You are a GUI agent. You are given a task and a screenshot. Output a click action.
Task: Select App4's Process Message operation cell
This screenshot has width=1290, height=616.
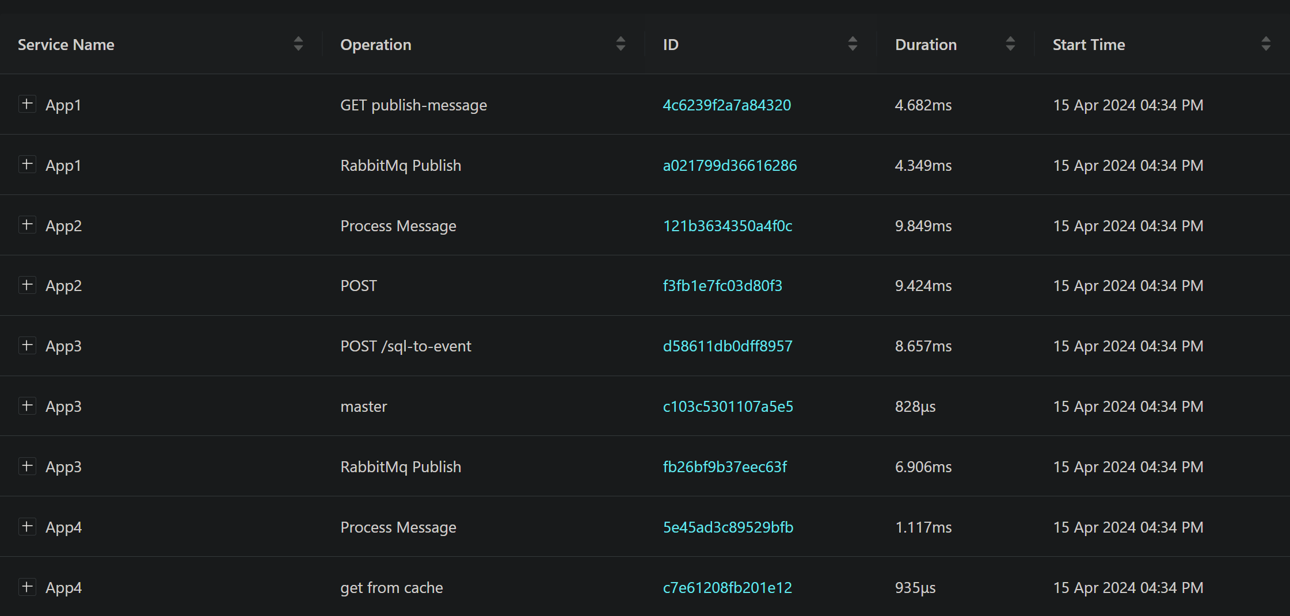[x=398, y=527]
